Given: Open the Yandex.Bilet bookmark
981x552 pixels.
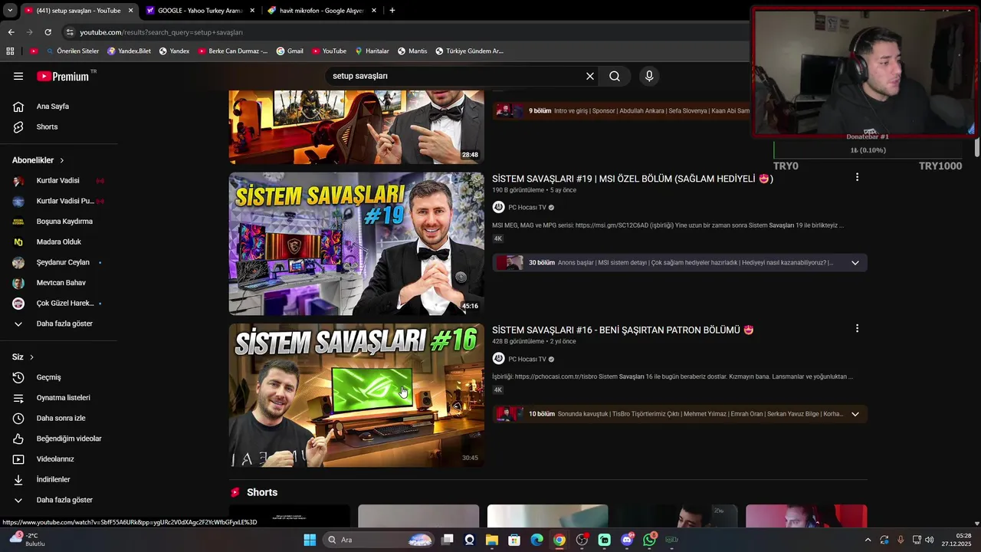Looking at the screenshot, I should point(129,51).
